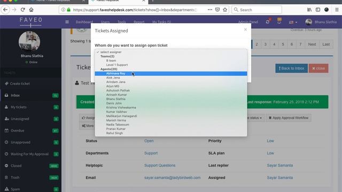The width and height of the screenshot is (342, 192).
Task: Open Inbox in sidebar
Action: pyautogui.click(x=30, y=95)
